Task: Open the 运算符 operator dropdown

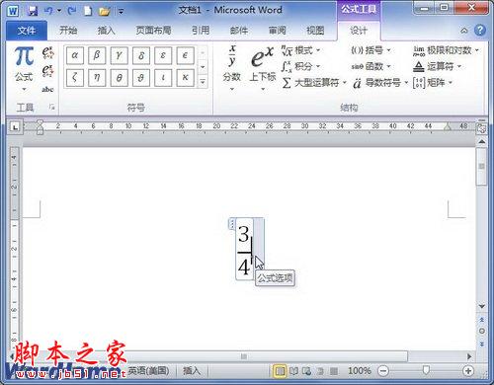Action: tap(437, 66)
